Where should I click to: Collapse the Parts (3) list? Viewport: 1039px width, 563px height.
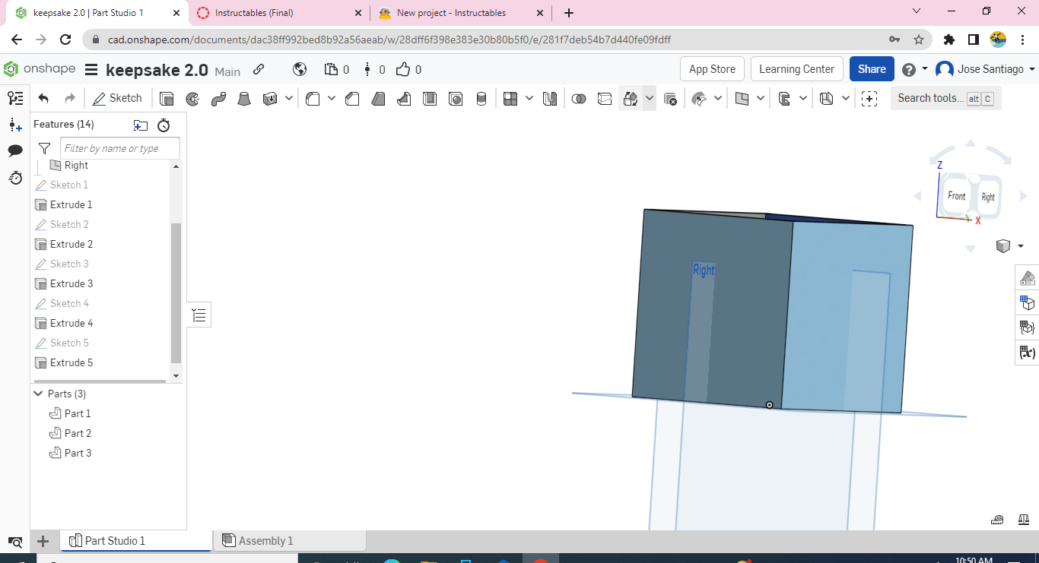pyautogui.click(x=38, y=394)
